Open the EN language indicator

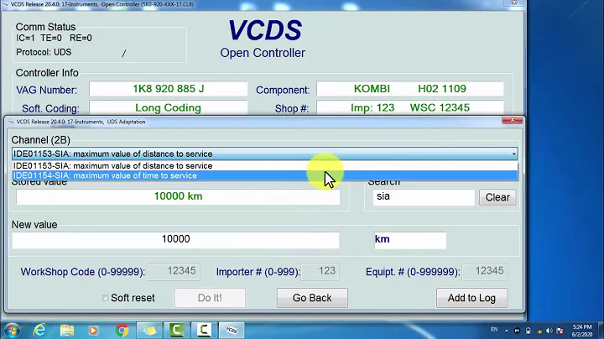tap(494, 330)
